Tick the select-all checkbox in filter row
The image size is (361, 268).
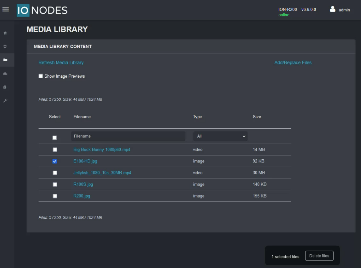pyautogui.click(x=55, y=138)
